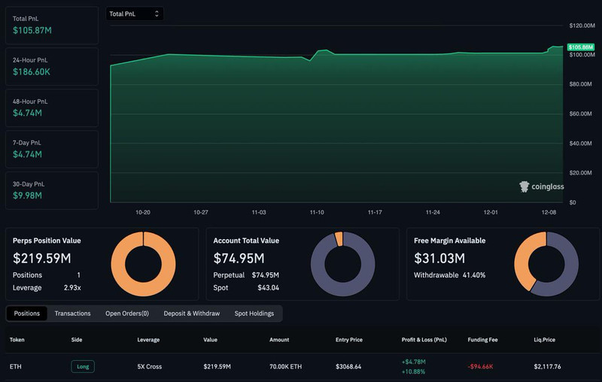Select the 24-Hour PnL stat card
This screenshot has width=602, height=382.
coord(52,67)
